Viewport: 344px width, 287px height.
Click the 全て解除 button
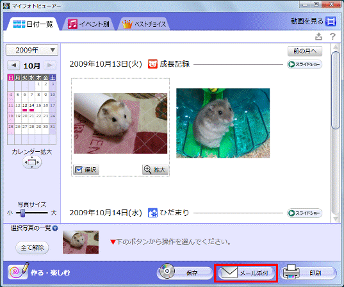pyautogui.click(x=32, y=248)
